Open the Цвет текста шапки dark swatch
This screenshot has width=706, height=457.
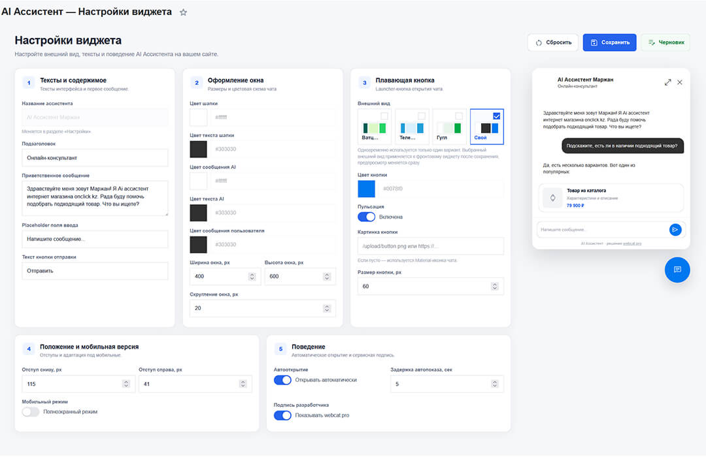click(x=198, y=149)
